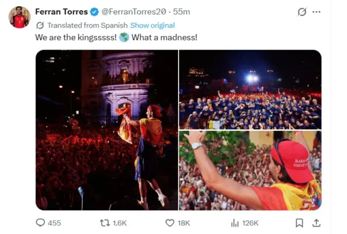Click 'Show original' link
This screenshot has width=347, height=234.
click(x=153, y=25)
